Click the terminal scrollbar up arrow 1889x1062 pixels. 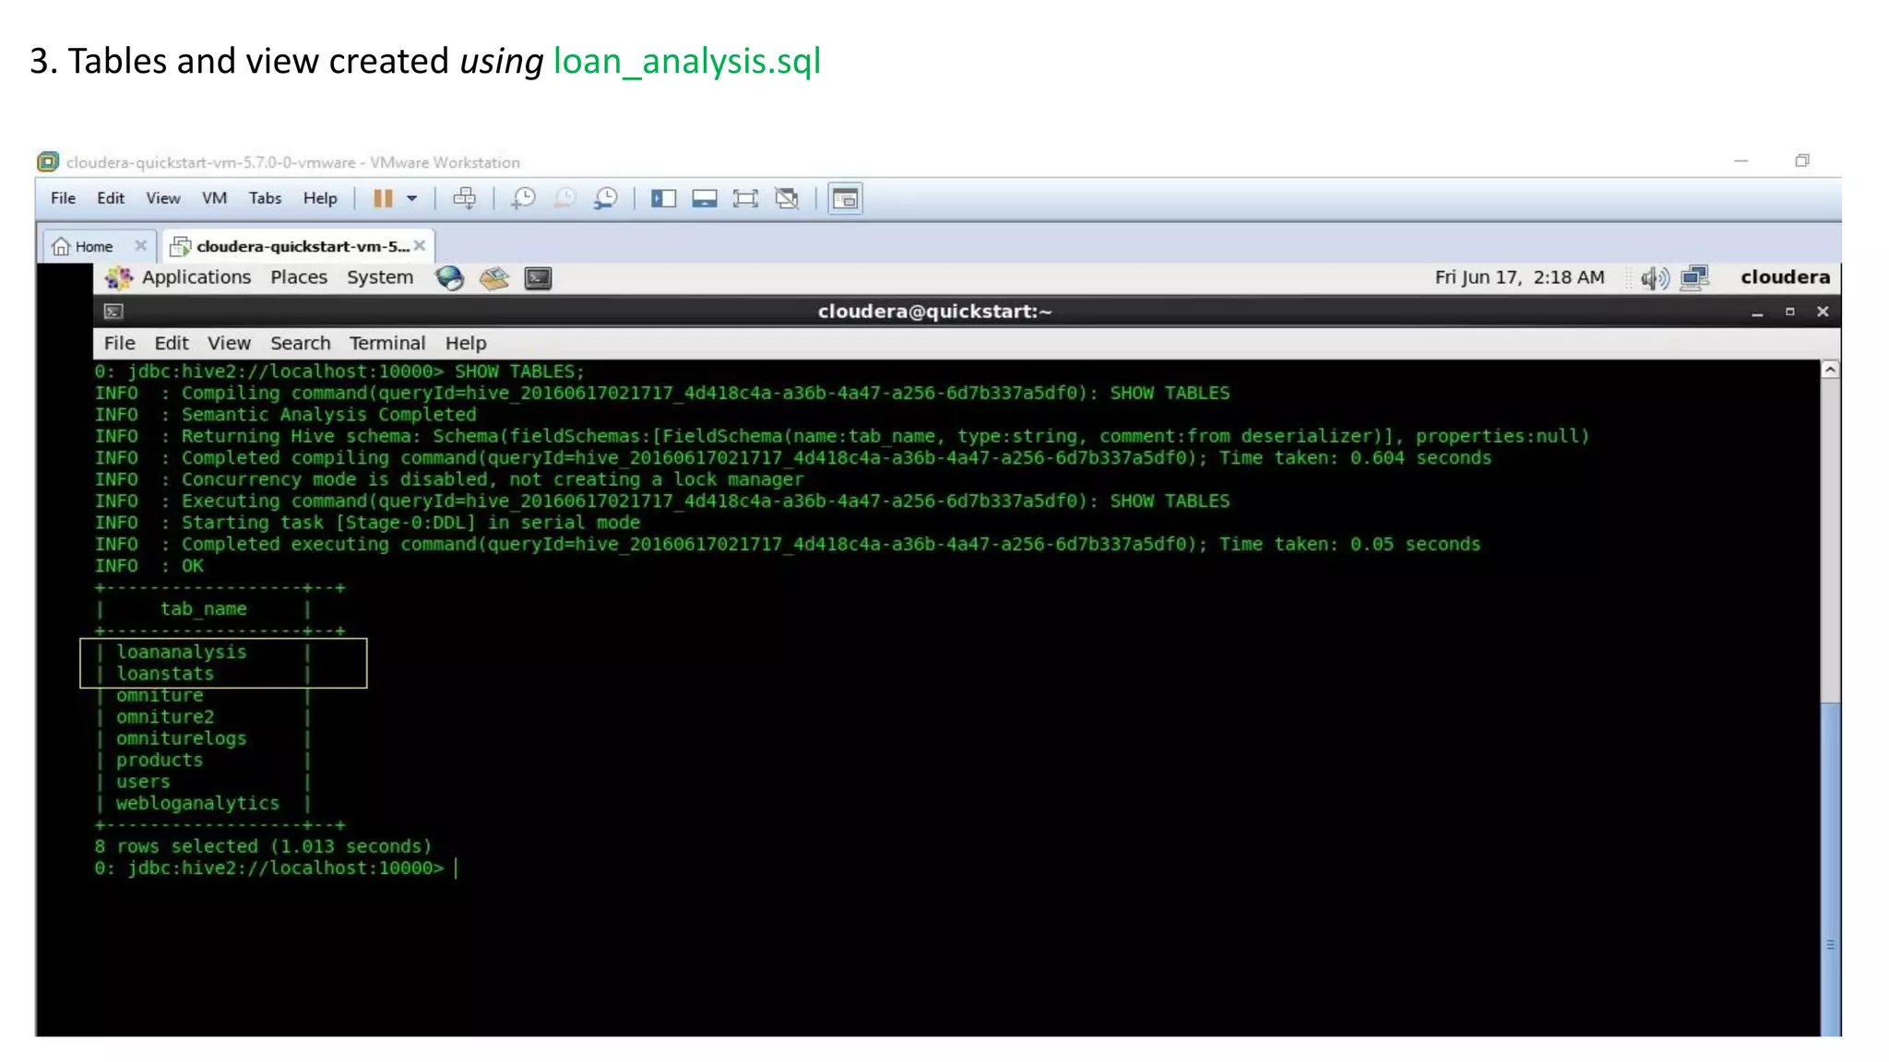[1830, 370]
